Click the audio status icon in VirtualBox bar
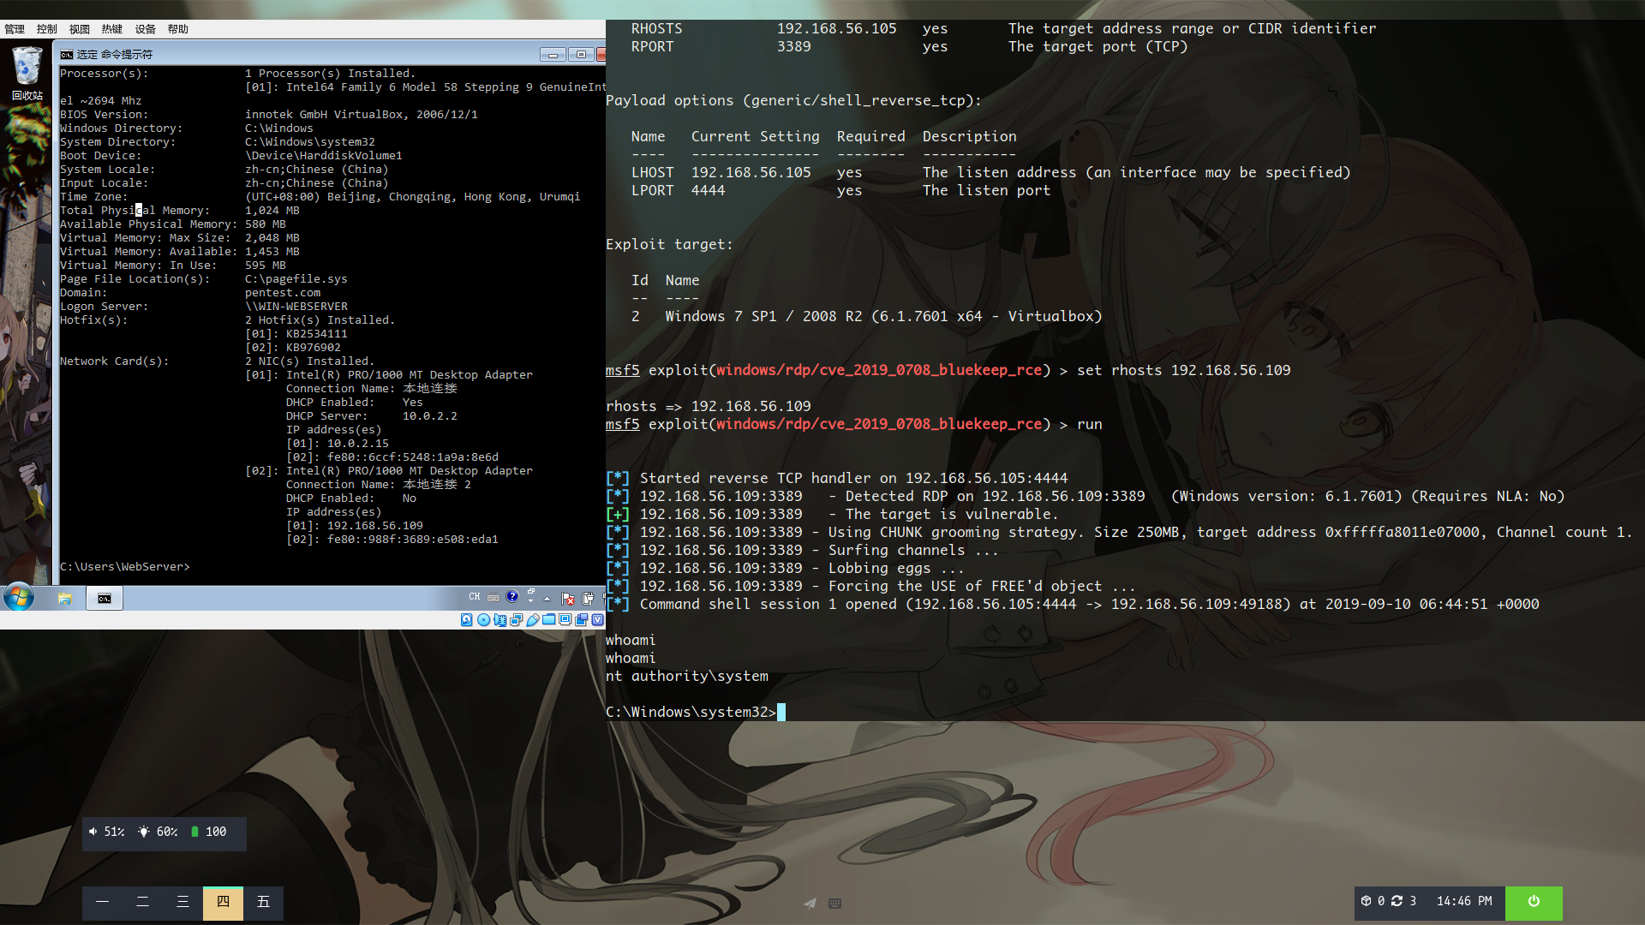 pyautogui.click(x=499, y=621)
